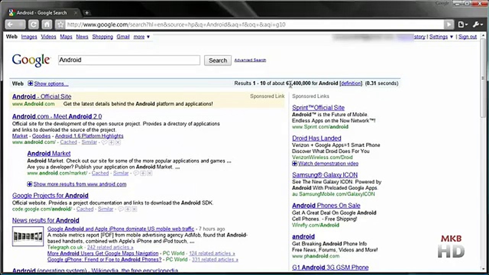The height and width of the screenshot is (275, 489).
Task: Open the Shopping search category
Action: (102, 37)
